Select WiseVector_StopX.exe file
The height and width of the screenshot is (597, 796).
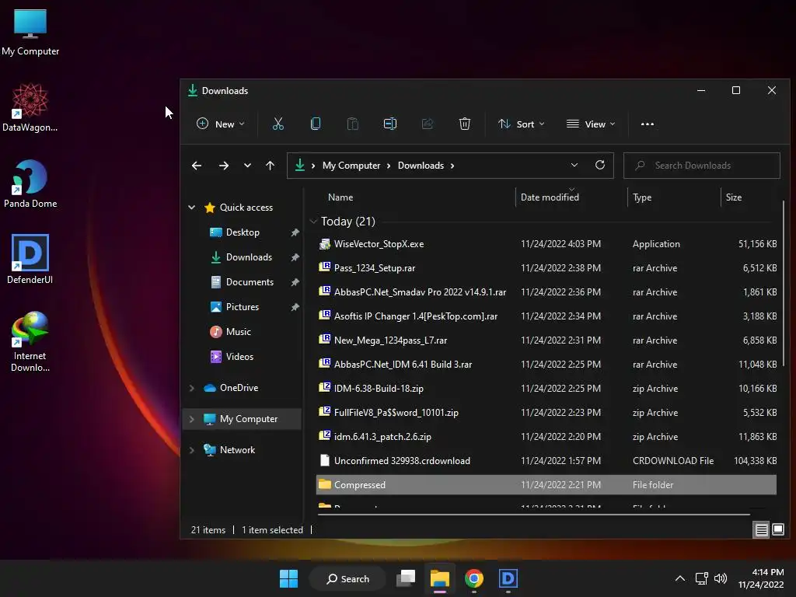pyautogui.click(x=546, y=244)
